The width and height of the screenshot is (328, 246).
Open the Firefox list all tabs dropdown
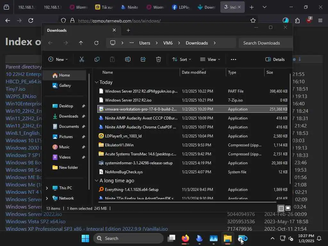[x=265, y=7]
